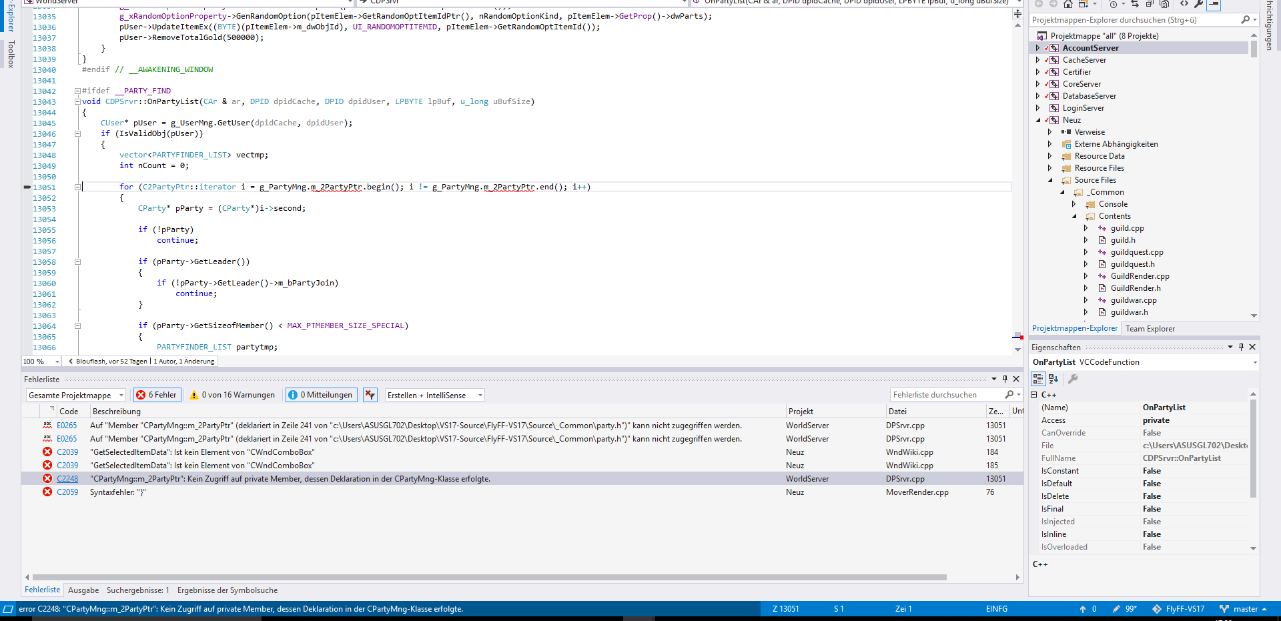Click the error list filter clear icon
1281x621 pixels.
[x=370, y=395]
